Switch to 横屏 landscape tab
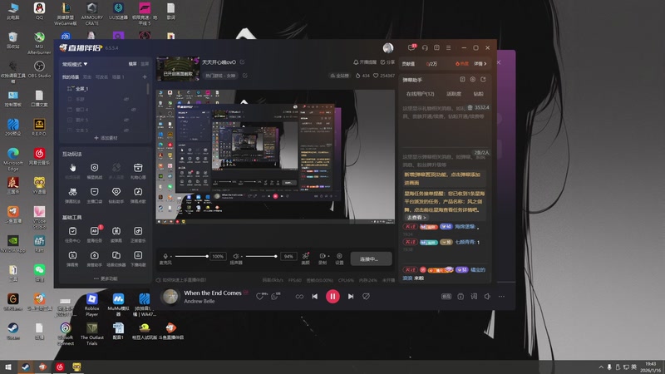Screen dimensions: 665x374 click(133, 64)
